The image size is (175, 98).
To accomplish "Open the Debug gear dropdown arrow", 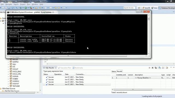I will pos(23,8).
